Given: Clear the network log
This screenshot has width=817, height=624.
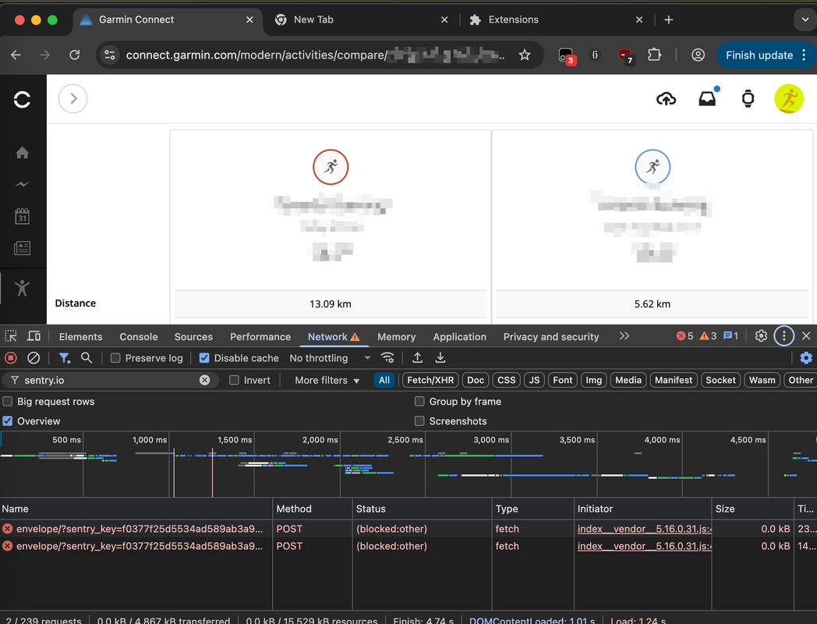Looking at the screenshot, I should (34, 358).
